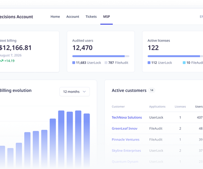Viewport: 203px width, 169px height.
Task: Click the 122 active licenses value
Action: pos(153,48)
